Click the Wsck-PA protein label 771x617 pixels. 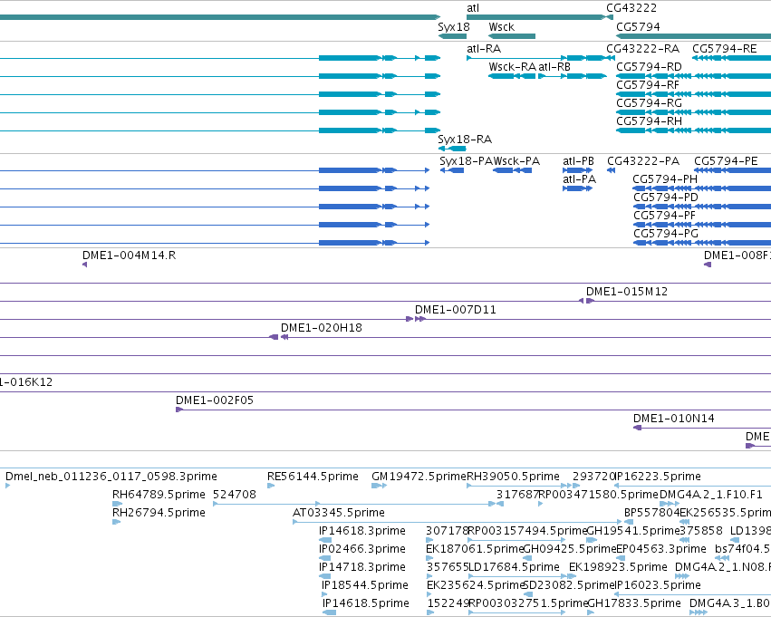(516, 161)
